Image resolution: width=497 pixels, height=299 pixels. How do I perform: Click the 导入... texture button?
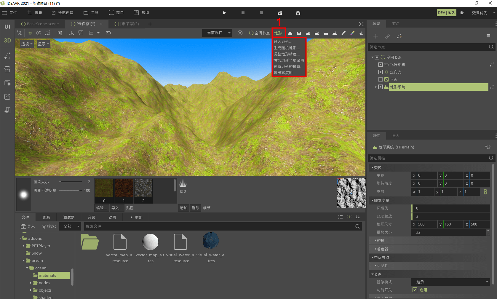tap(117, 208)
